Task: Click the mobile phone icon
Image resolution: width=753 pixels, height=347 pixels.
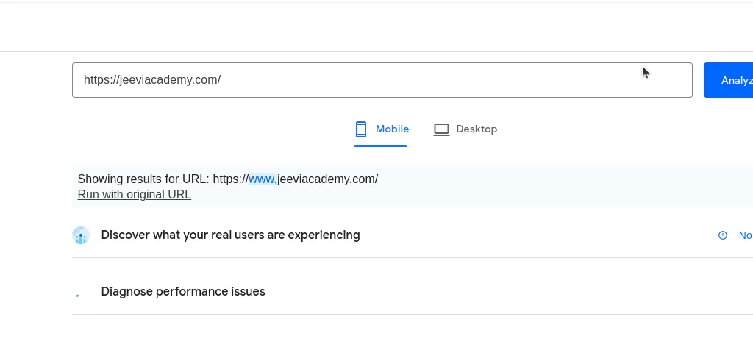Action: click(361, 129)
